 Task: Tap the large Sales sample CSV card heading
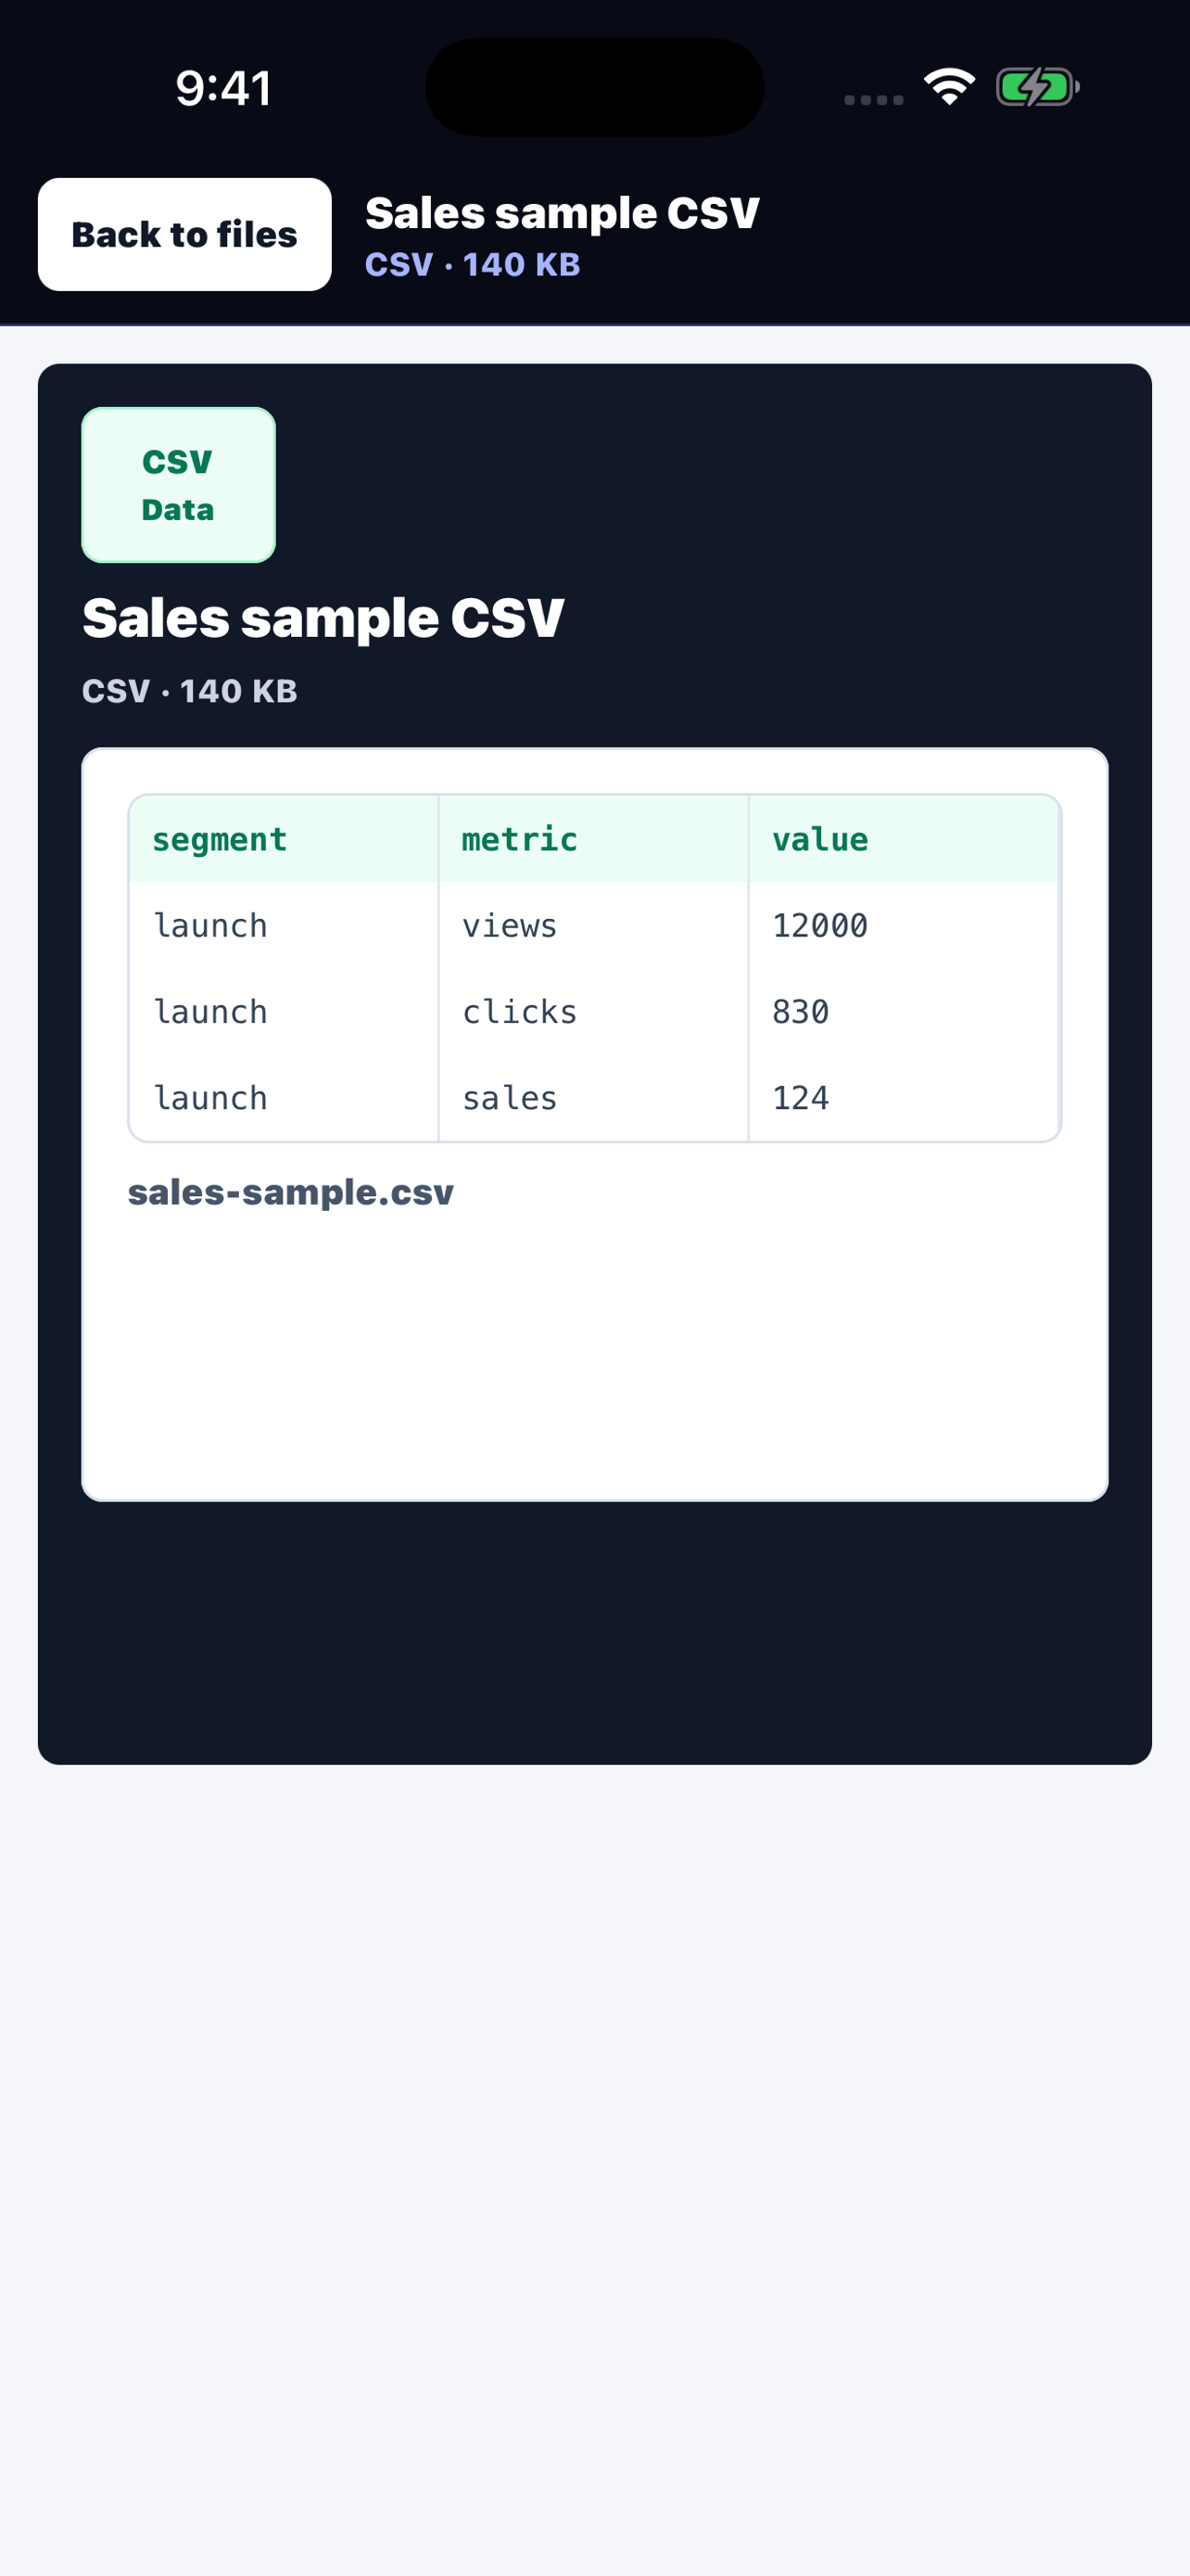pyautogui.click(x=323, y=617)
